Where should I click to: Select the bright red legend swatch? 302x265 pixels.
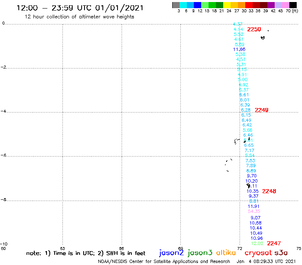[249, 5]
